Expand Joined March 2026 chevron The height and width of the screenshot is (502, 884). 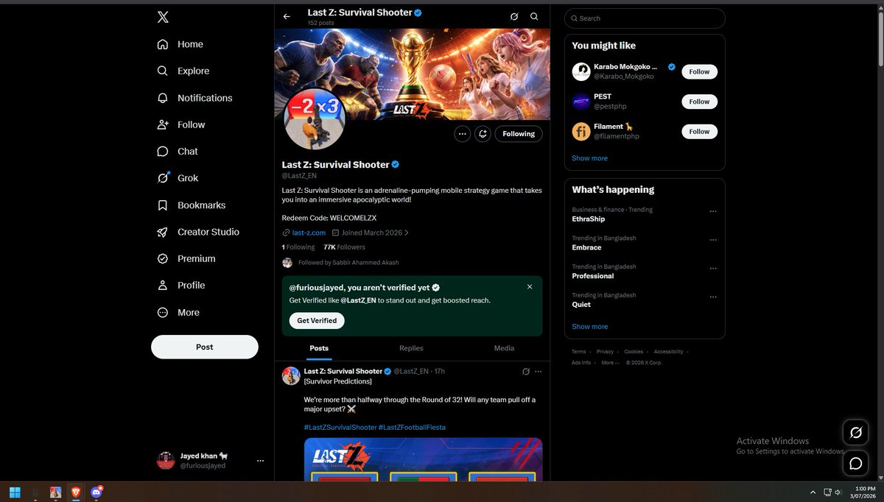pyautogui.click(x=407, y=233)
